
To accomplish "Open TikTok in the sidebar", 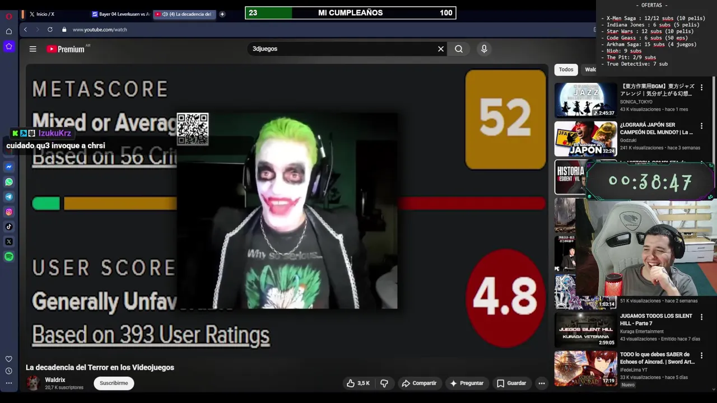I will pos(9,227).
